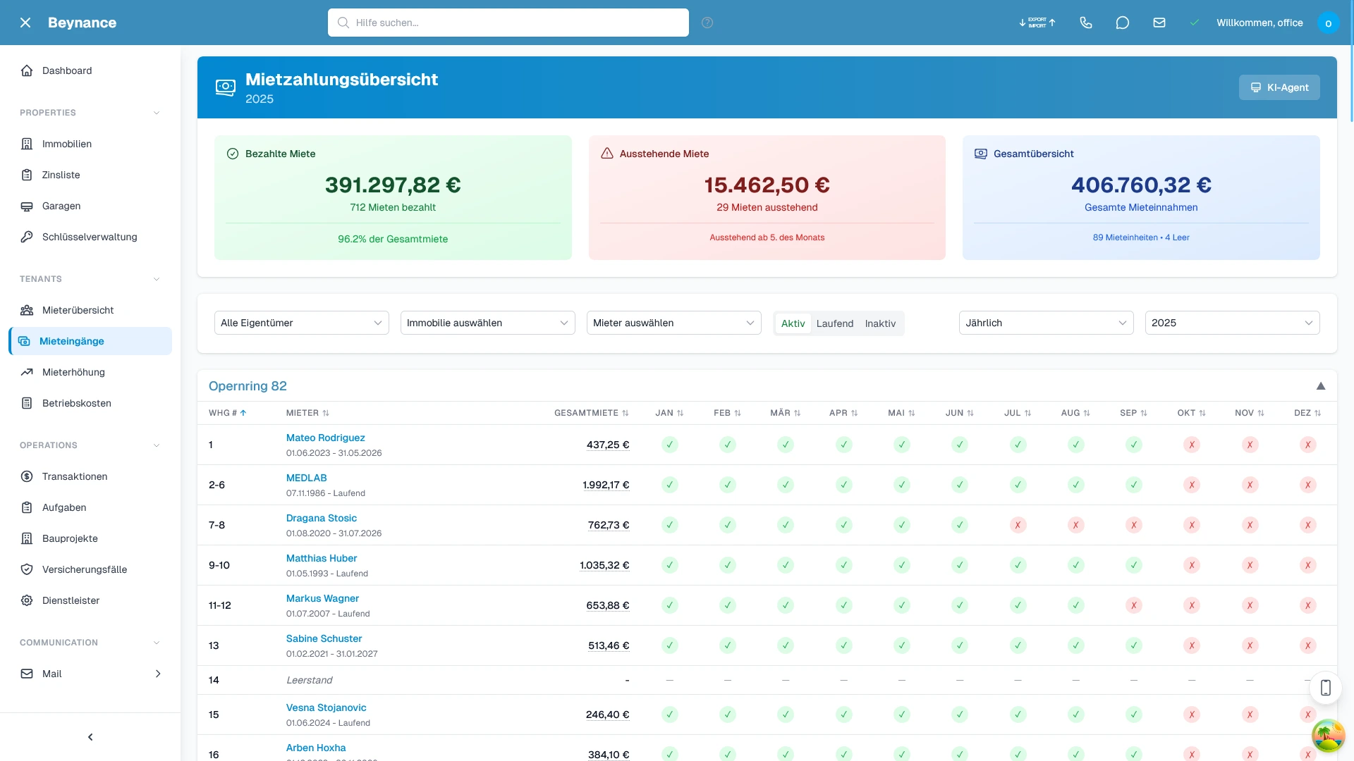Click the phone icon in the top bar
The image size is (1354, 761).
coord(1086,23)
